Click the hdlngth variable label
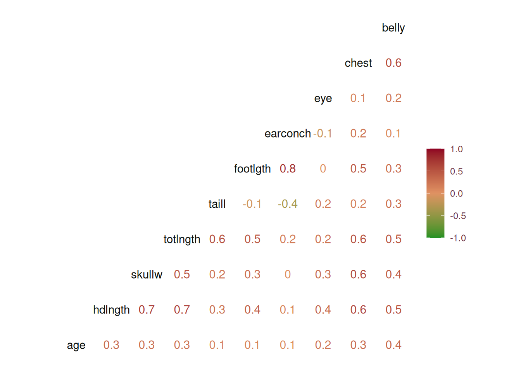Viewport: 521px width, 372px height. (111, 310)
